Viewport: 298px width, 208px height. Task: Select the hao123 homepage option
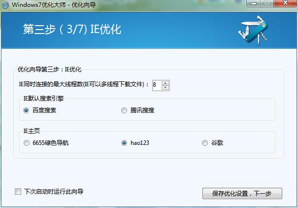(124, 143)
